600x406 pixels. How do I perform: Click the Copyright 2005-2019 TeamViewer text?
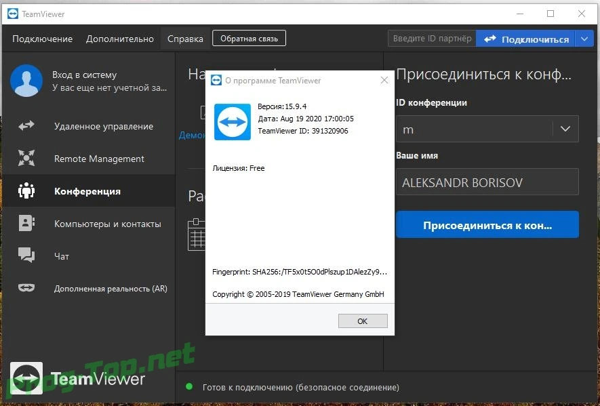click(x=298, y=294)
